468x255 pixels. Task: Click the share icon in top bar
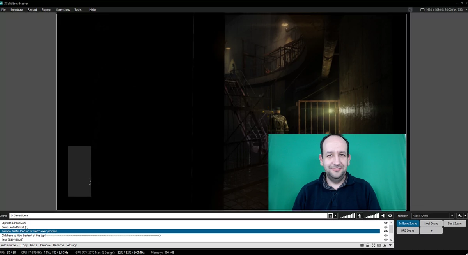coord(410,10)
